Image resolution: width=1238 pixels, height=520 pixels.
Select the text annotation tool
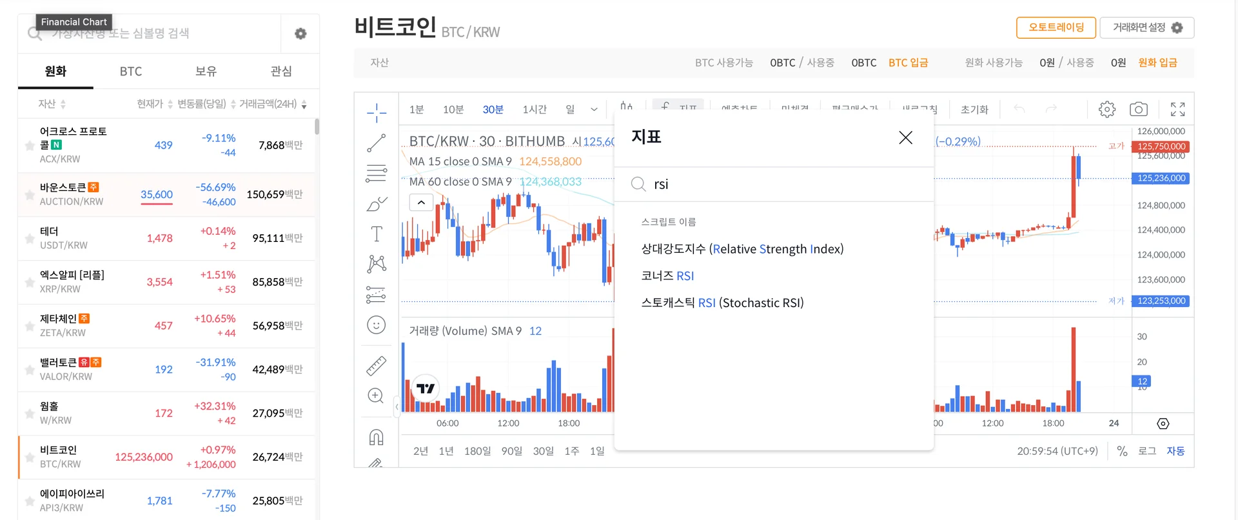click(376, 234)
